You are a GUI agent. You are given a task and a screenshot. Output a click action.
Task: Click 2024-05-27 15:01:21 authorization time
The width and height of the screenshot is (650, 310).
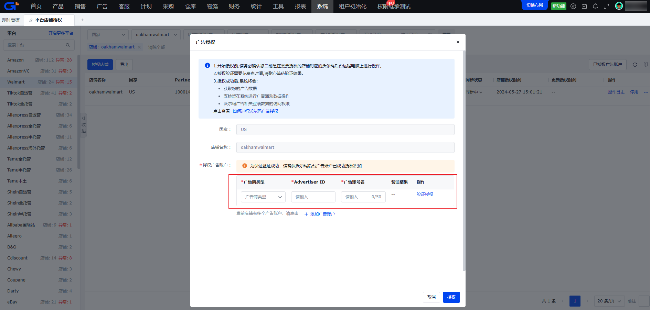coord(519,92)
